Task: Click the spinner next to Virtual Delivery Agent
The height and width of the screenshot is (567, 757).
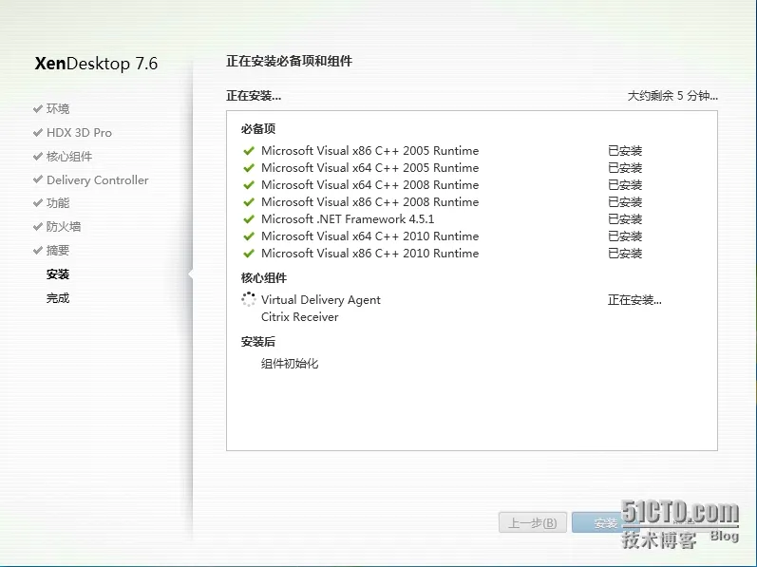Action: 248,299
